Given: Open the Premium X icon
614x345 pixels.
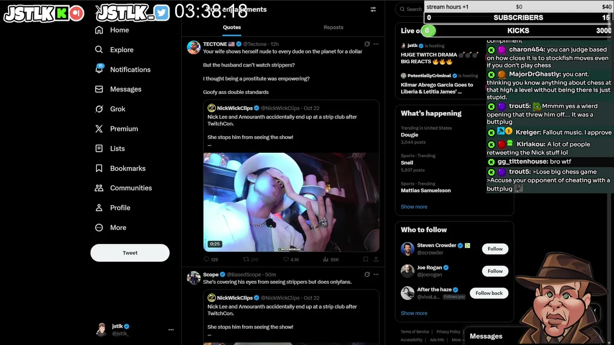Looking at the screenshot, I should tap(99, 128).
